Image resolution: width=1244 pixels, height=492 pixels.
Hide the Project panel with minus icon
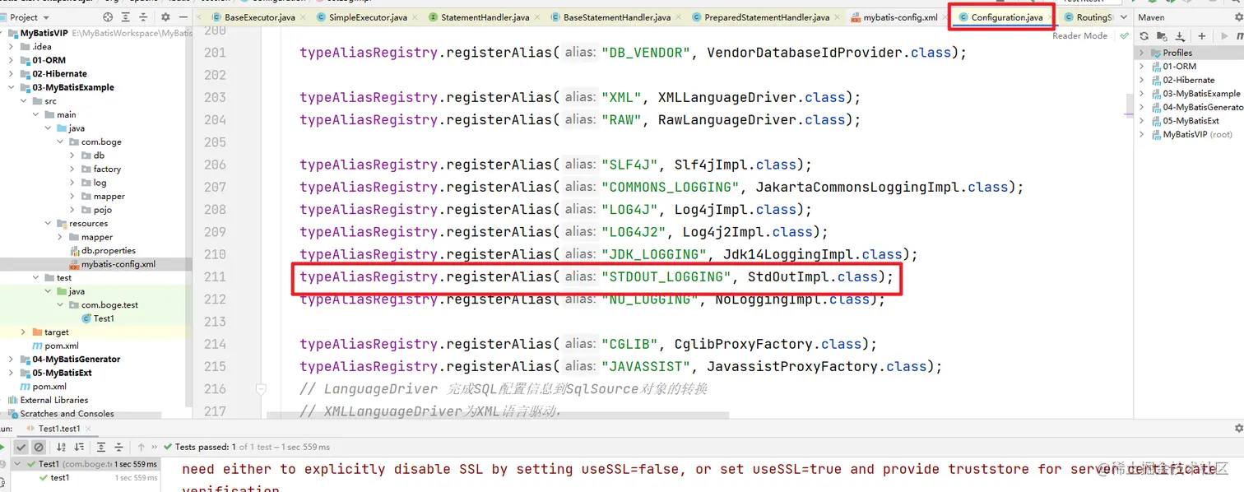183,16
